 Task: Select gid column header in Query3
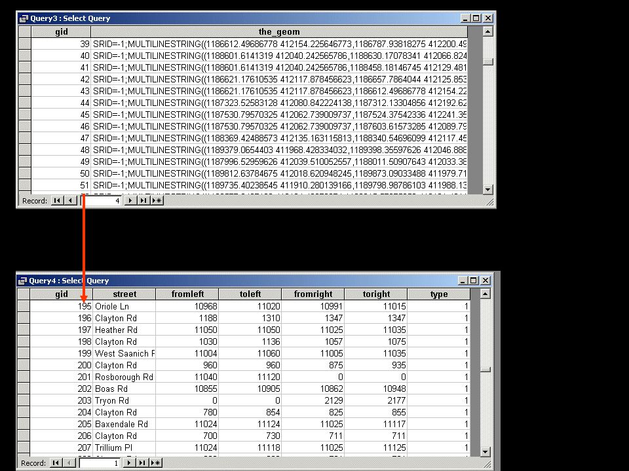point(61,31)
